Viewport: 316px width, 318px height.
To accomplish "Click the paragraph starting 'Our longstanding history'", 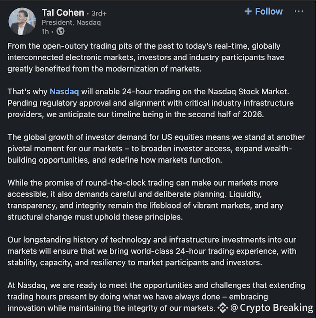I will tap(151, 251).
